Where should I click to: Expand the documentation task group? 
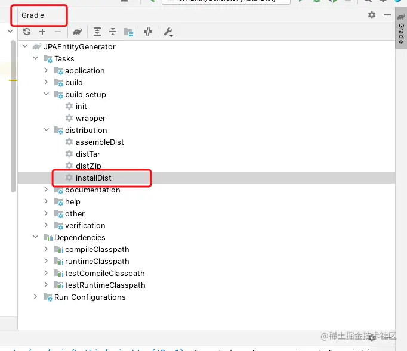click(x=46, y=190)
